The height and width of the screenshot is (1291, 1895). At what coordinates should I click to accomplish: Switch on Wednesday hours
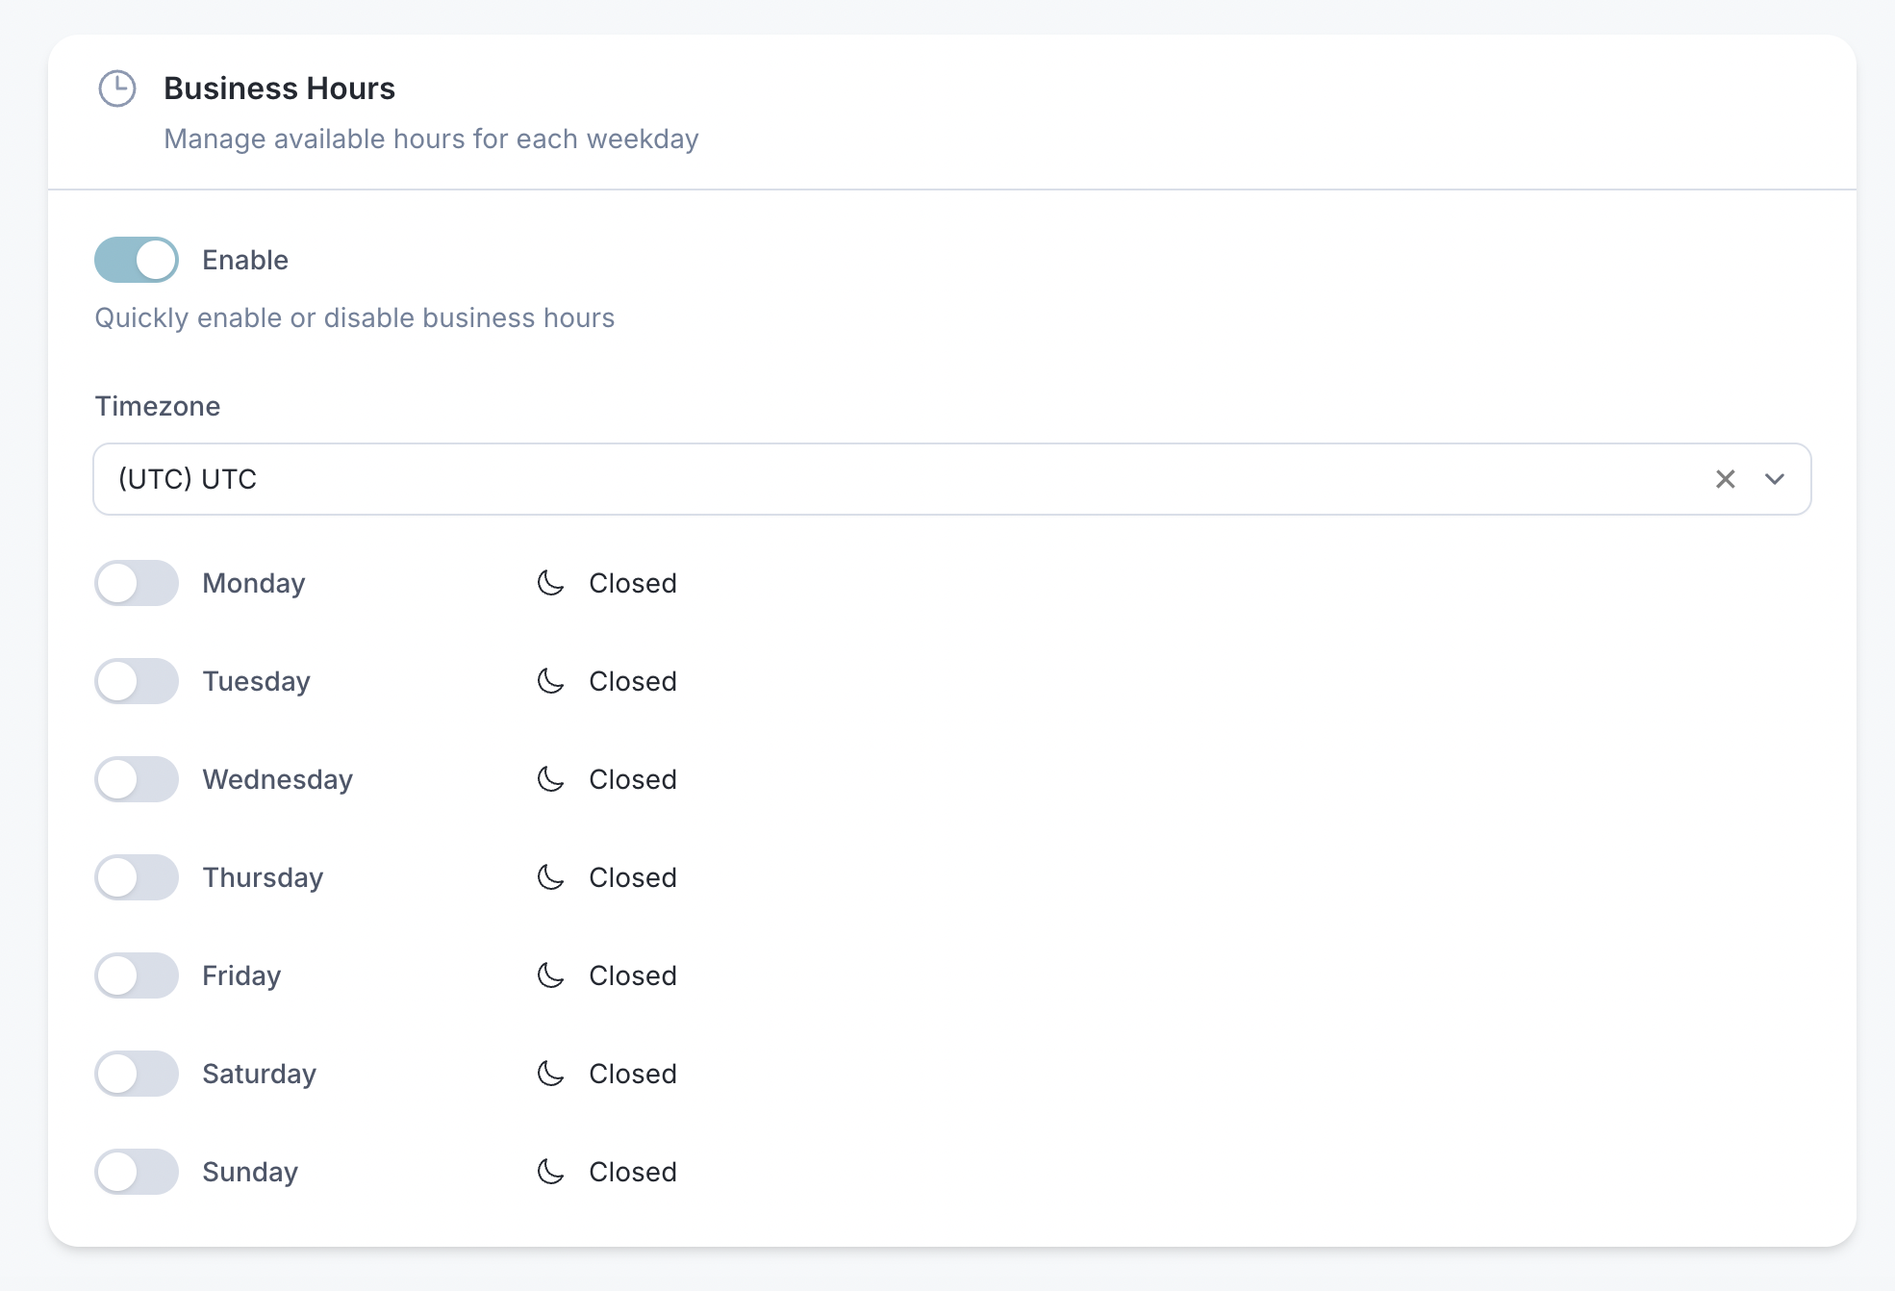[x=137, y=779]
